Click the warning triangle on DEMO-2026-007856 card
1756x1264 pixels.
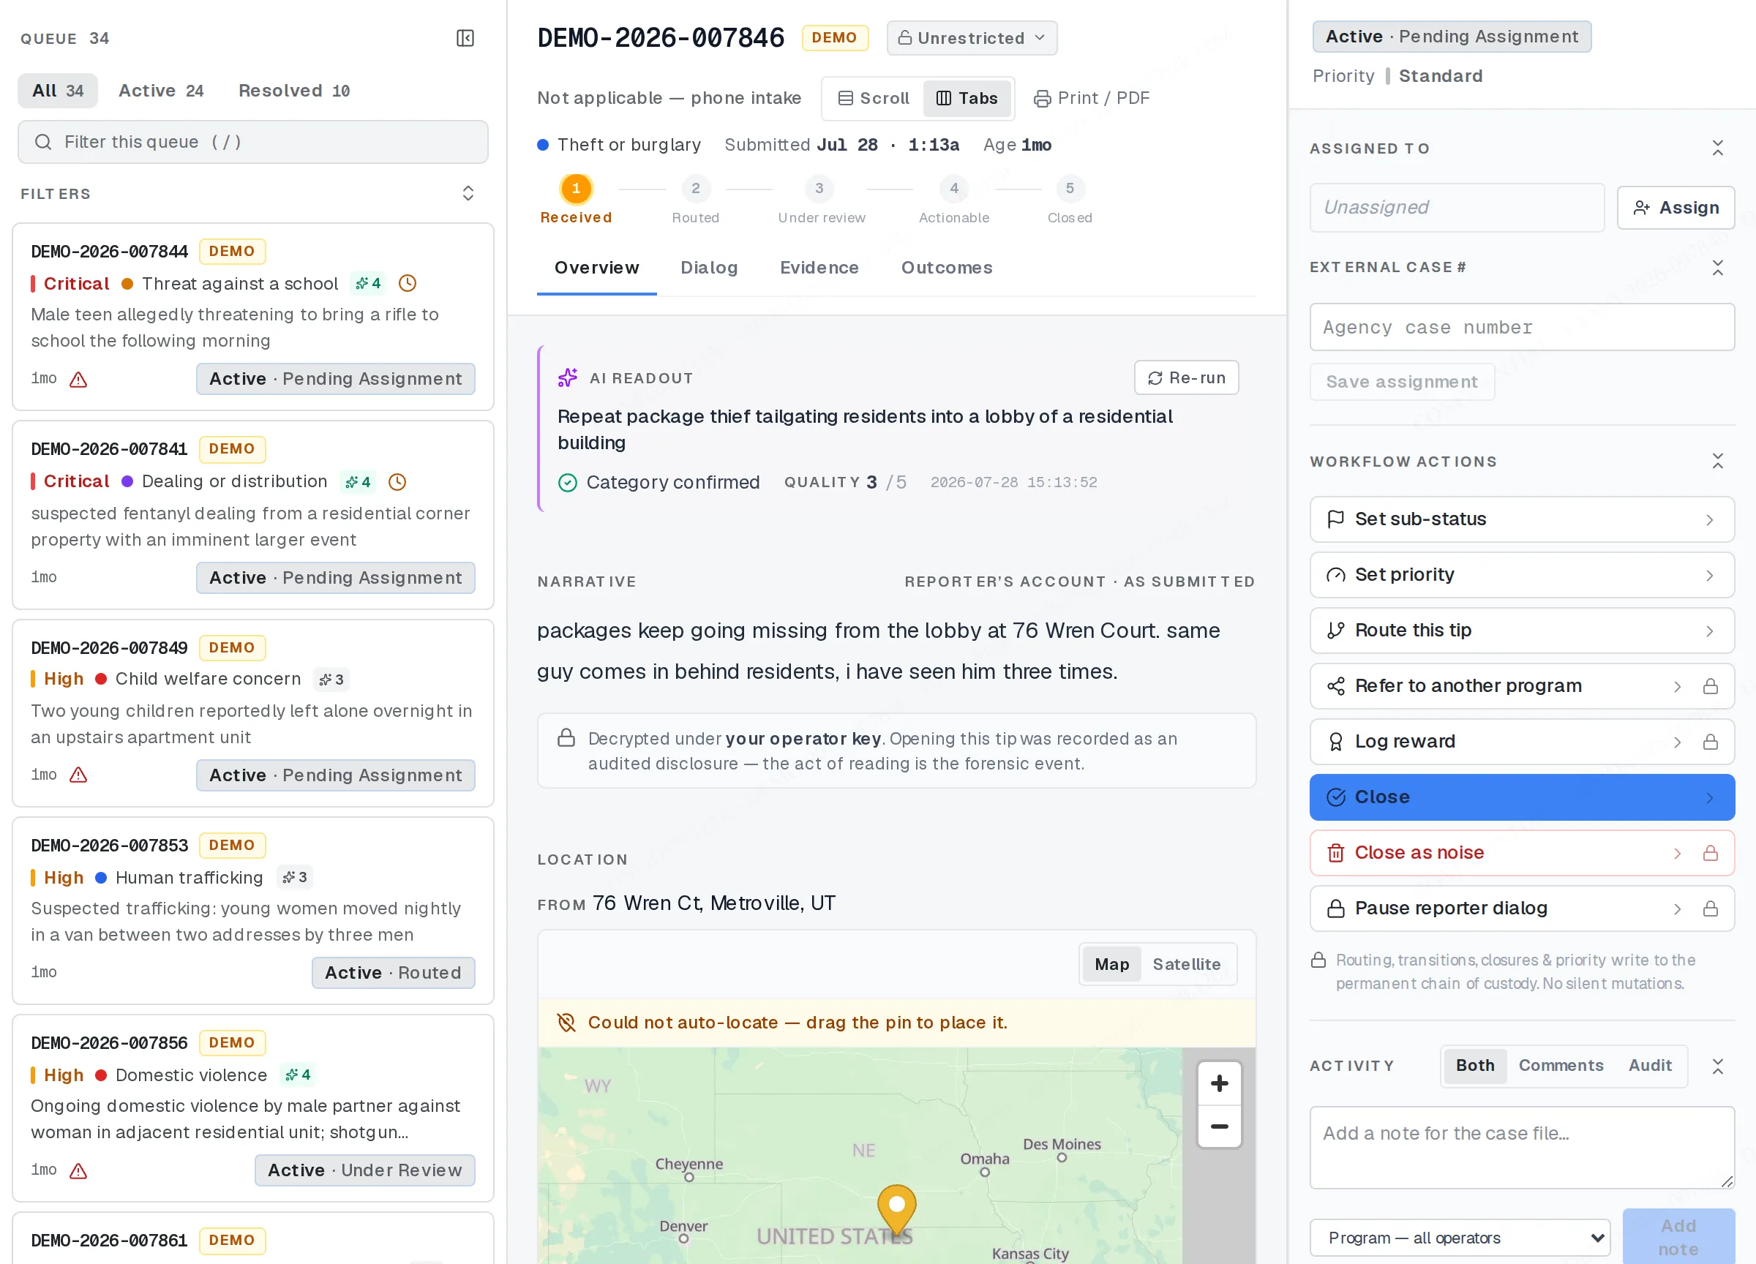78,1170
